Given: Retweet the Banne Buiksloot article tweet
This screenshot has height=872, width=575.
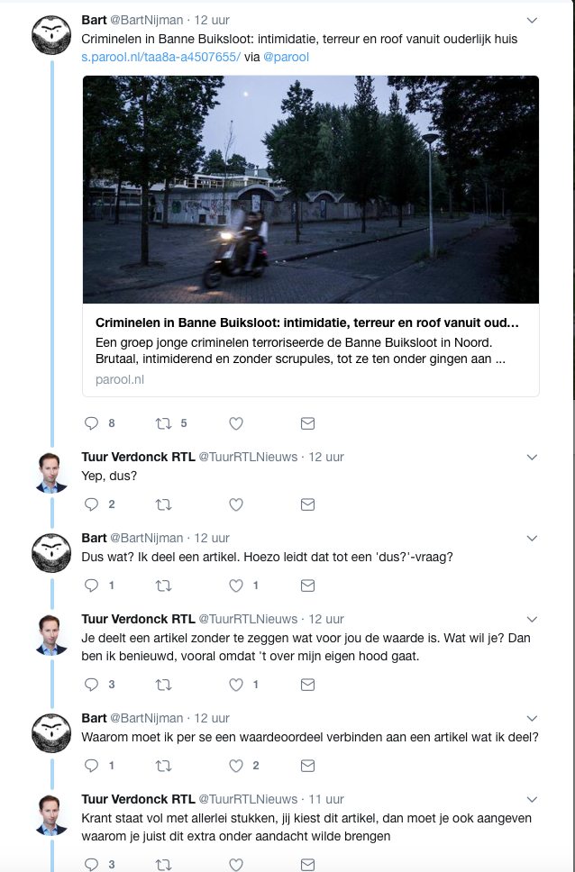Looking at the screenshot, I should (x=163, y=423).
